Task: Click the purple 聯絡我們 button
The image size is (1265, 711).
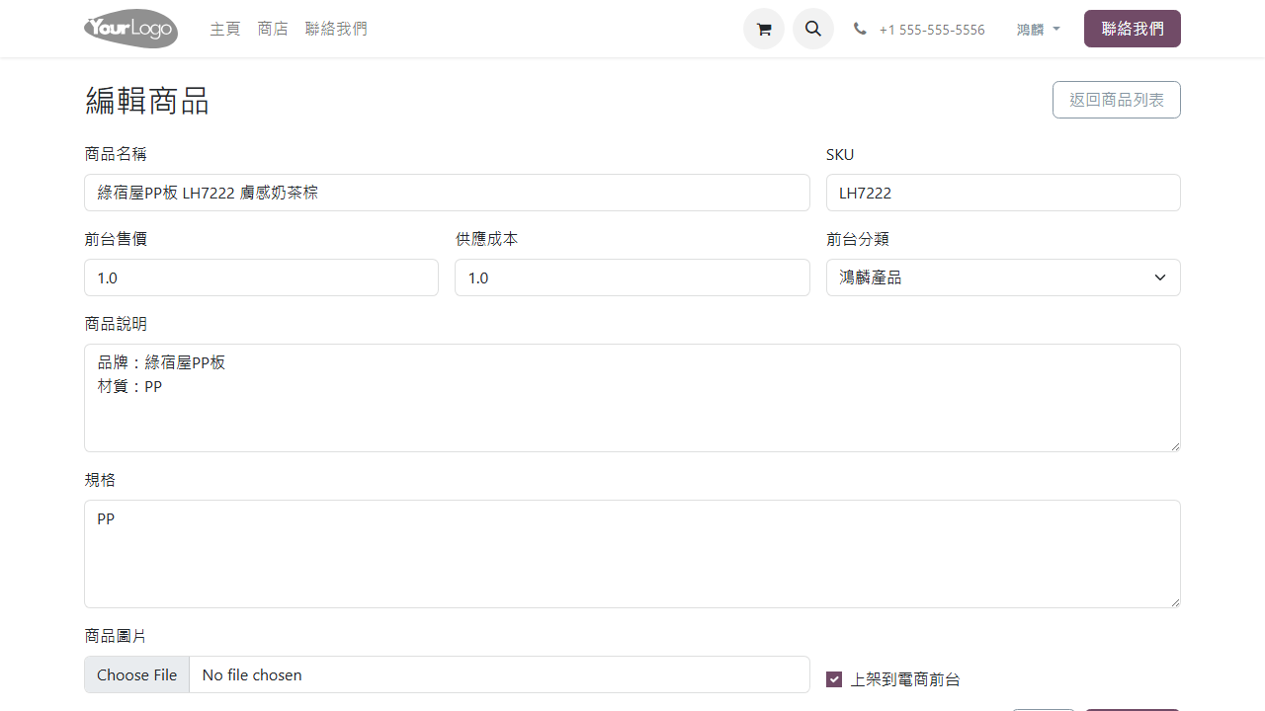Action: point(1133,29)
